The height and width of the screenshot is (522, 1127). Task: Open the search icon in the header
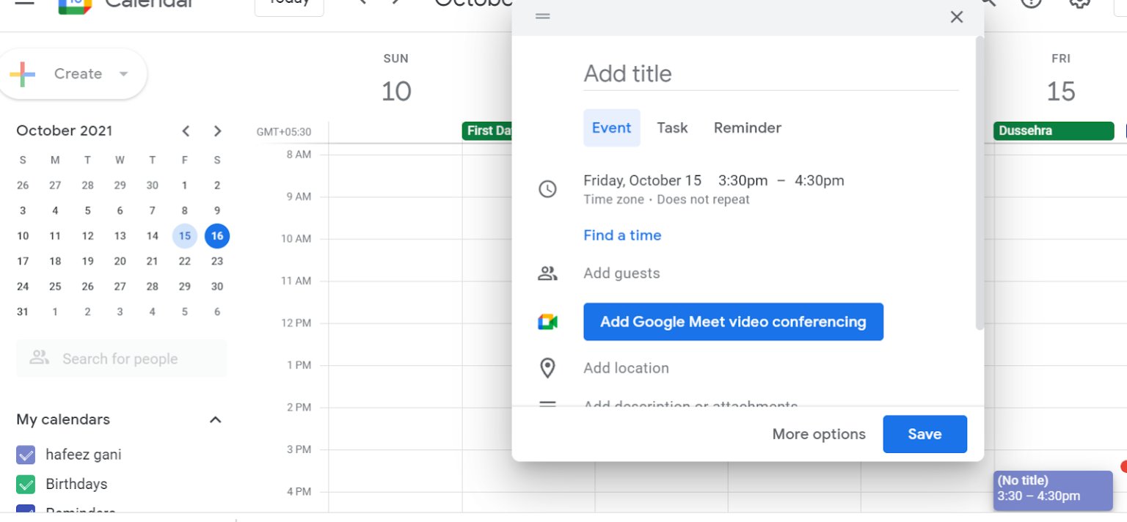click(987, 1)
